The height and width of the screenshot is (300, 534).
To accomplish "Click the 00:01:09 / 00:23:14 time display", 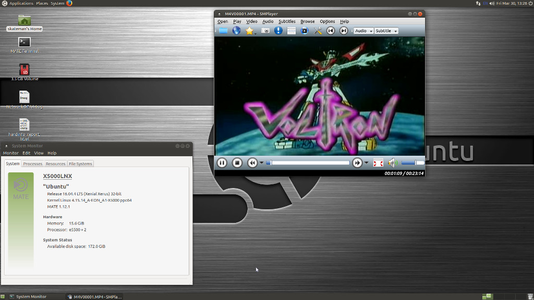I will point(404,173).
